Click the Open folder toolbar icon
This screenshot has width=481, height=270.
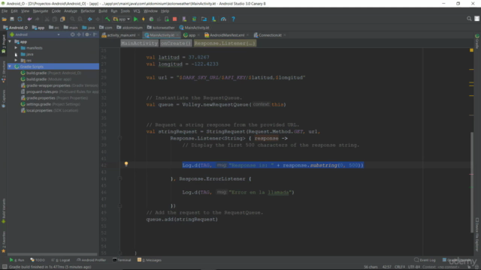click(5, 19)
